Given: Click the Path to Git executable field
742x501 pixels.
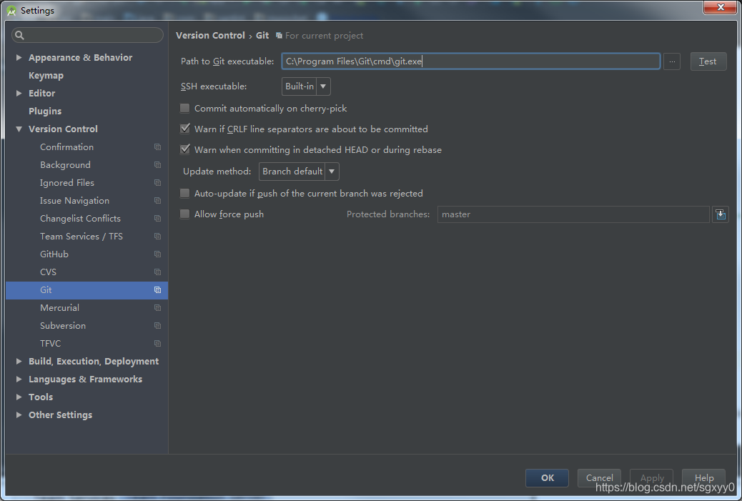Looking at the screenshot, I should click(471, 61).
